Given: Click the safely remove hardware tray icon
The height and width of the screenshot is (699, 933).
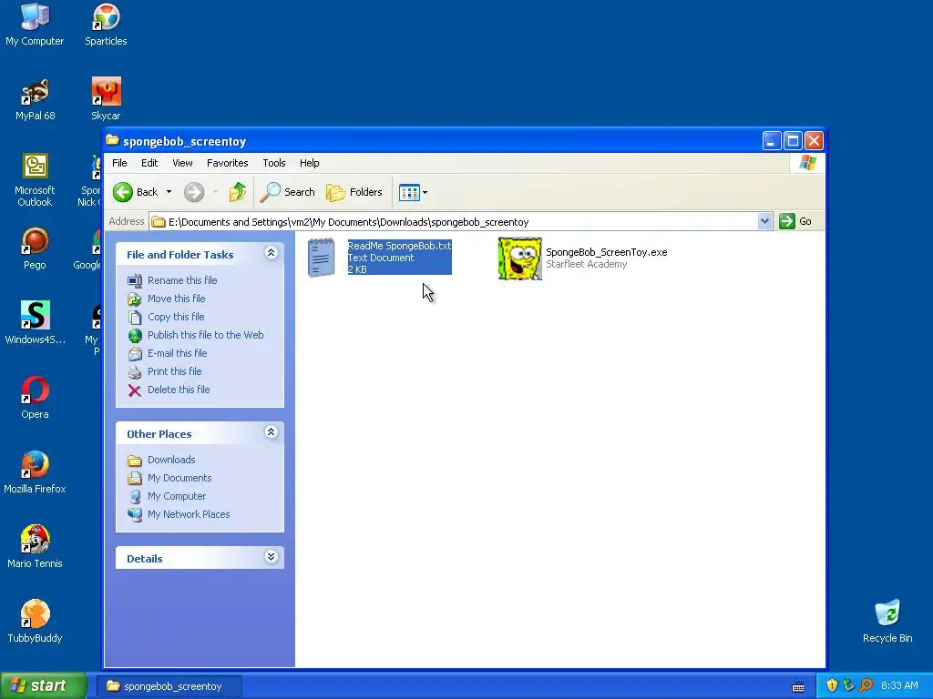Looking at the screenshot, I should pyautogui.click(x=848, y=686).
